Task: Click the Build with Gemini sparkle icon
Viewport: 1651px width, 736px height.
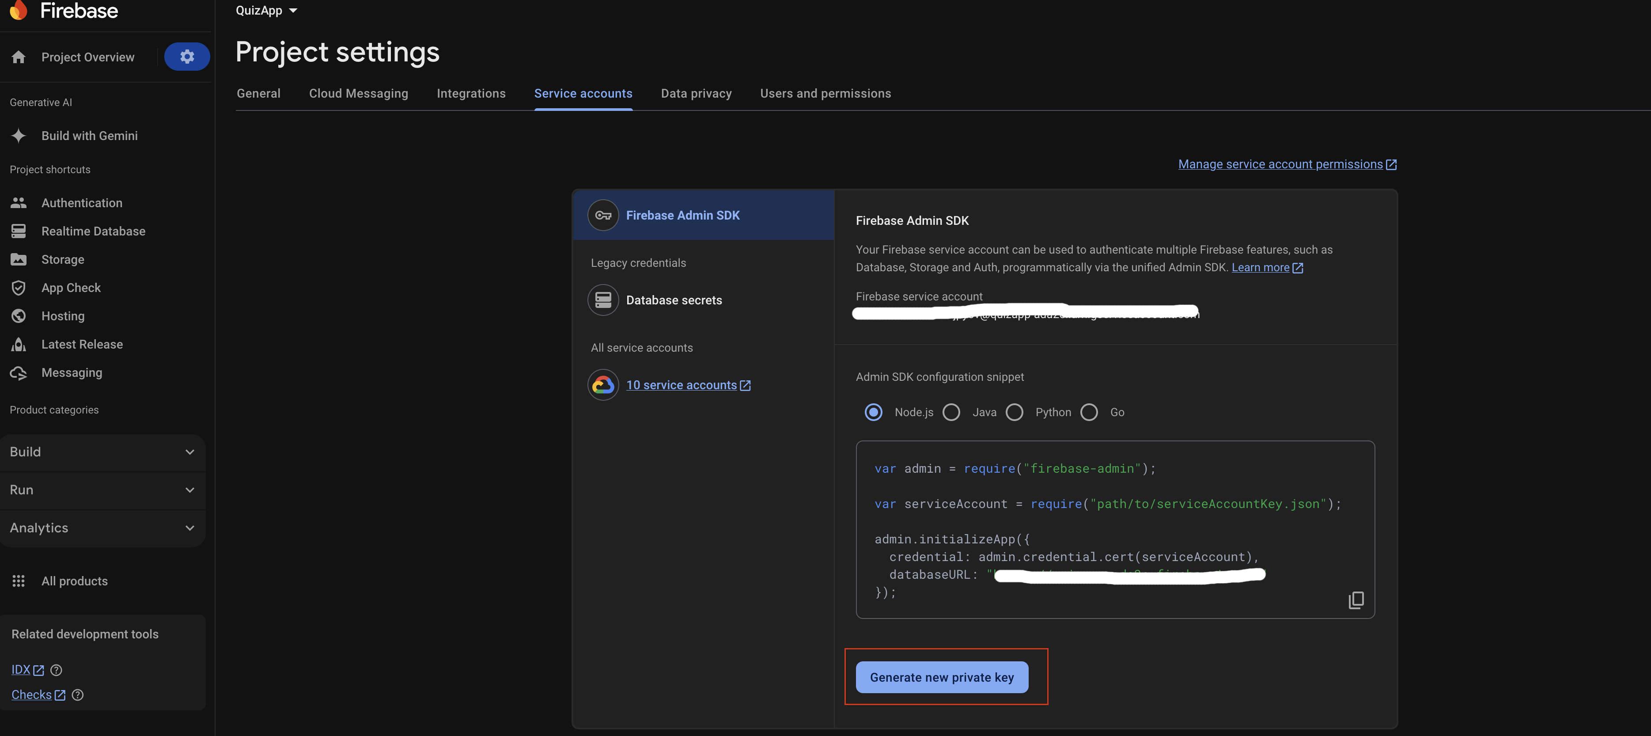Action: pos(19,135)
